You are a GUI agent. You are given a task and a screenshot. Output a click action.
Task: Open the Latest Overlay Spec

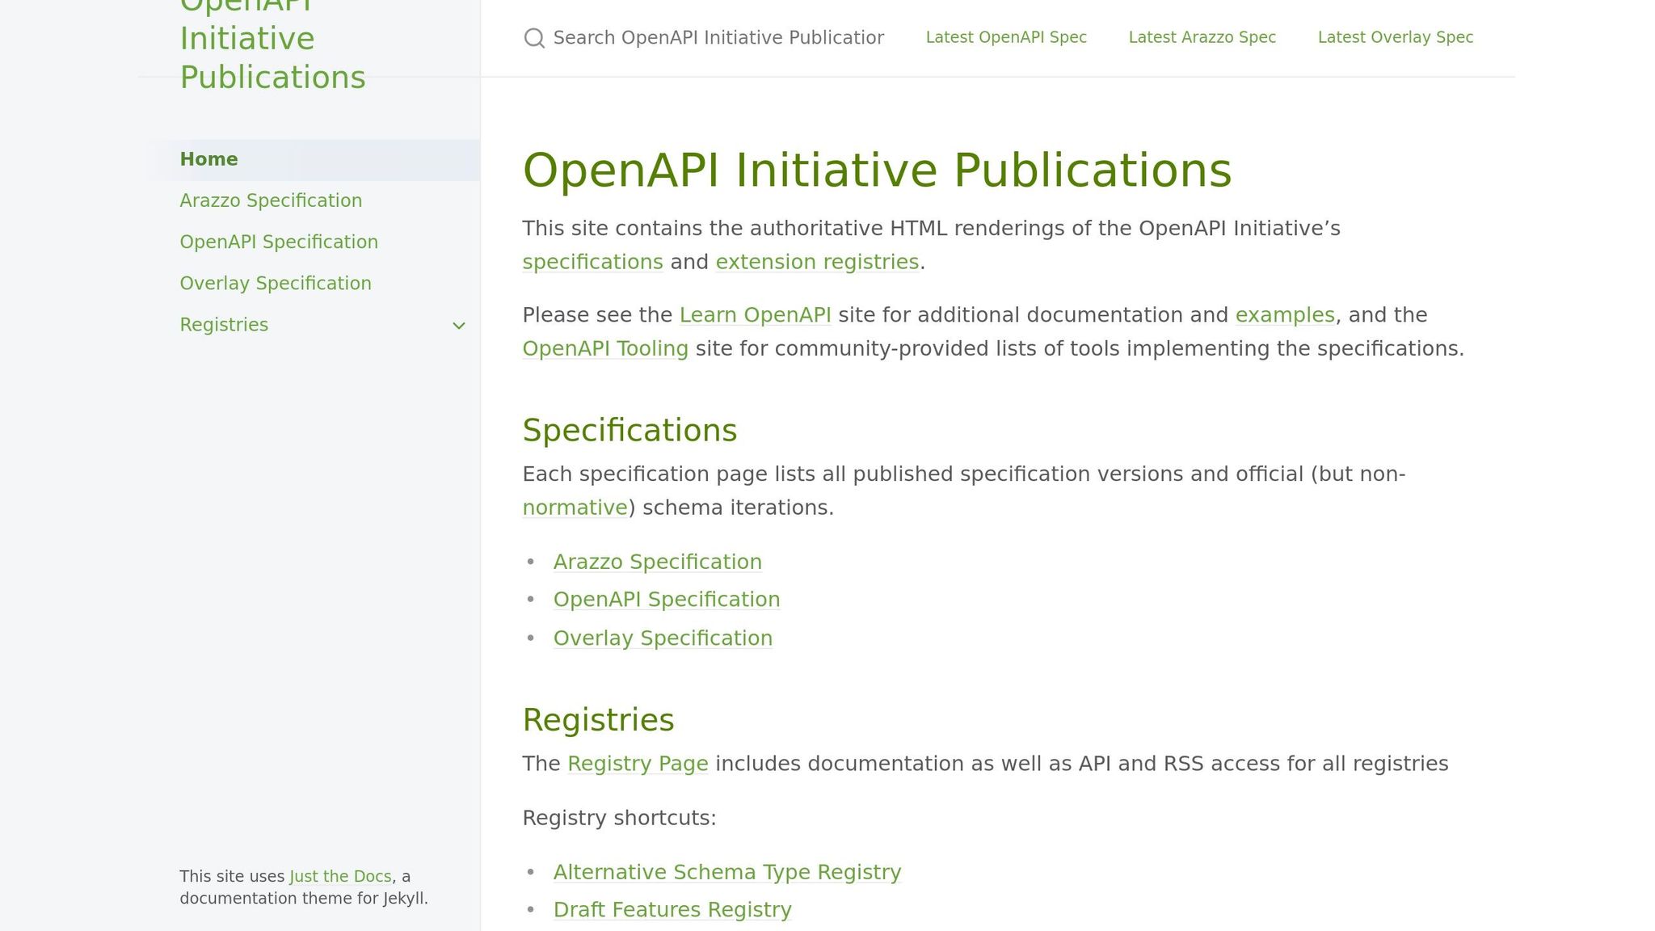click(1395, 37)
